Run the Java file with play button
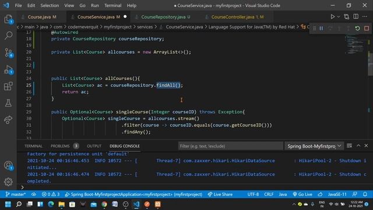This screenshot has width=373, height=210. pyautogui.click(x=332, y=17)
